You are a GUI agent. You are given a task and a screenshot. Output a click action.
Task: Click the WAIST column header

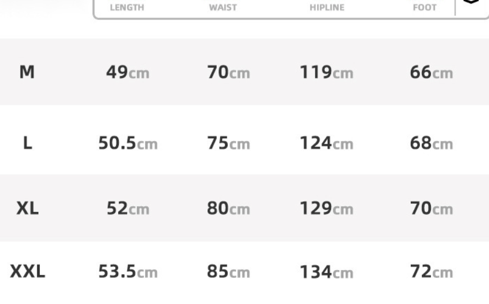pos(223,7)
